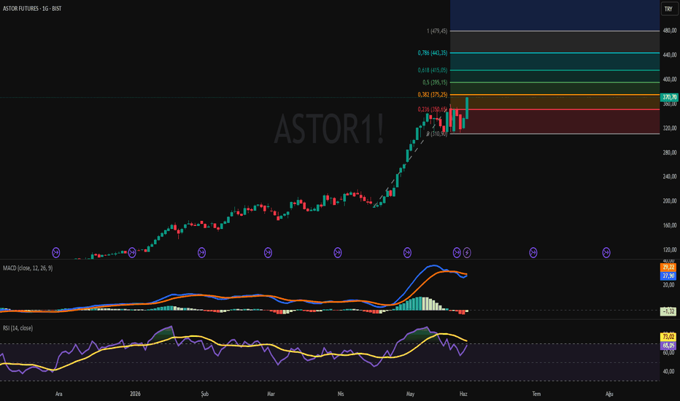Click the rollover icon above Tem label
The image size is (680, 401).
pyautogui.click(x=533, y=252)
